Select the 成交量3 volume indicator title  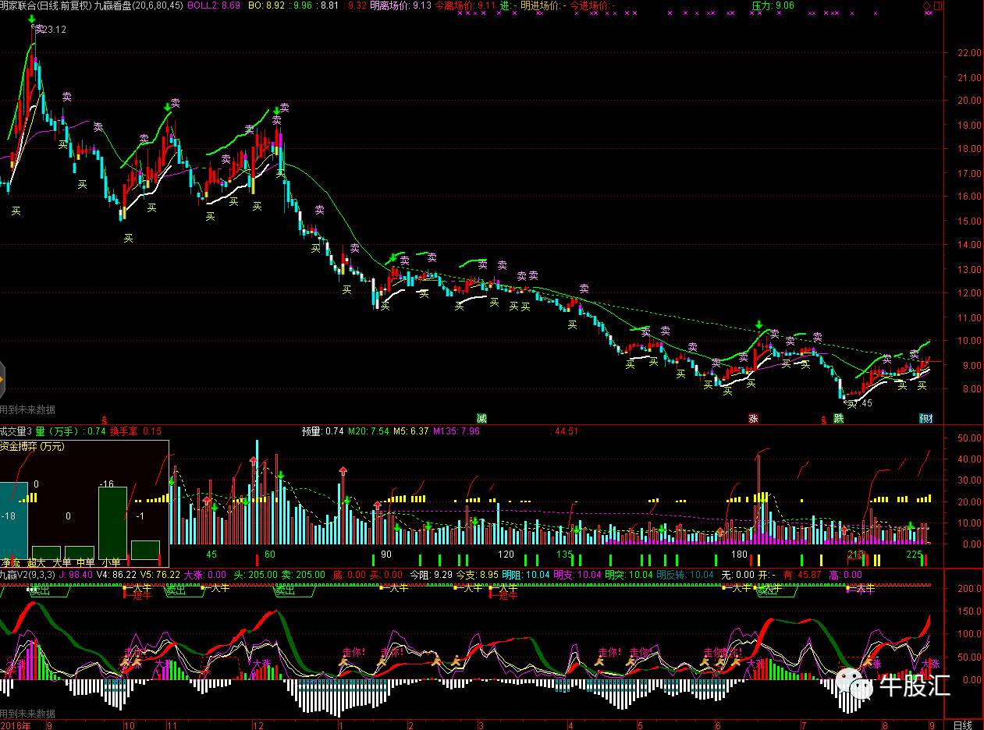click(x=16, y=431)
